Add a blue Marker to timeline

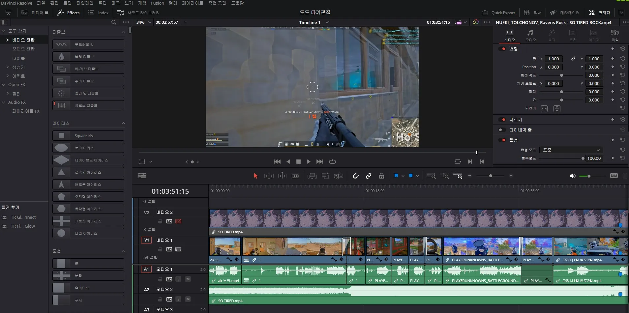pos(411,176)
